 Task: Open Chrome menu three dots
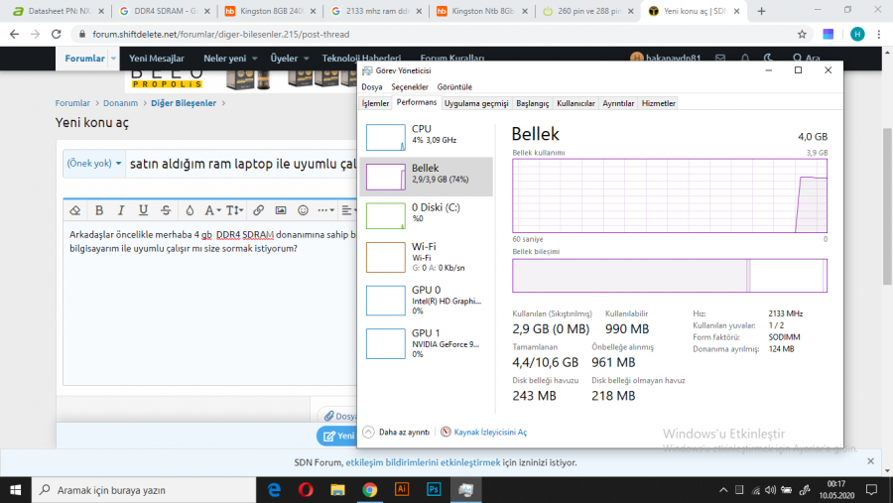[879, 34]
